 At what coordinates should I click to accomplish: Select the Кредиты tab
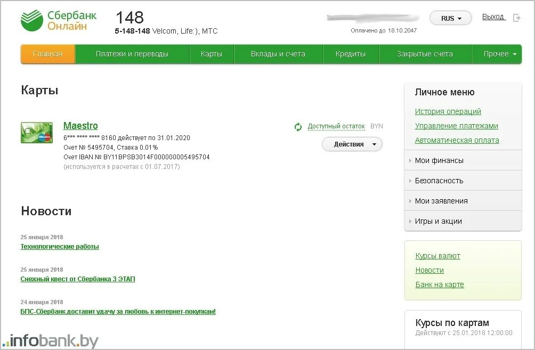351,54
